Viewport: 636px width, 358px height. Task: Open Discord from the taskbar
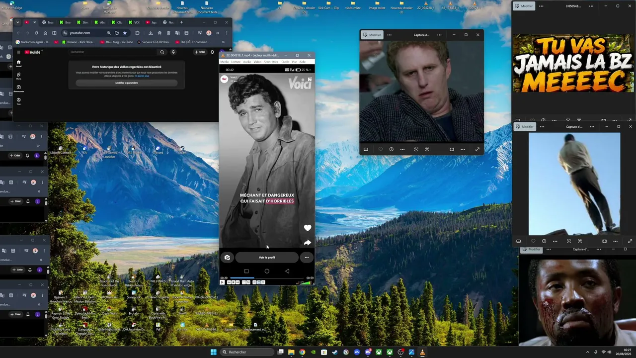click(368, 352)
